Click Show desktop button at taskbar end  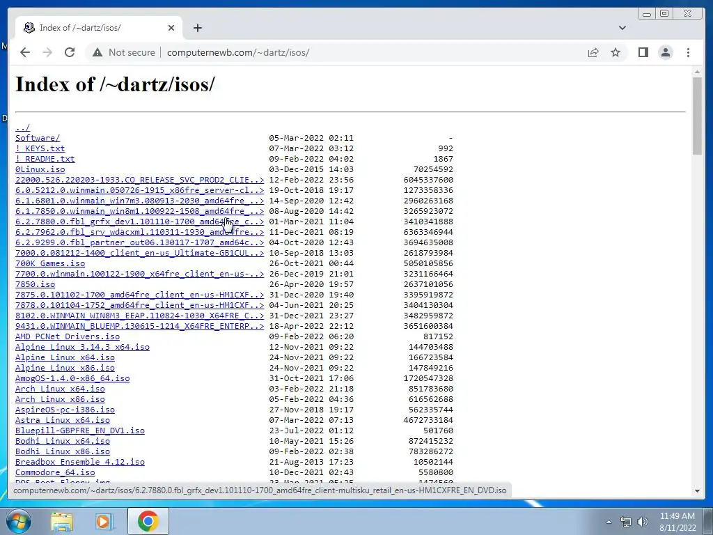point(708,521)
